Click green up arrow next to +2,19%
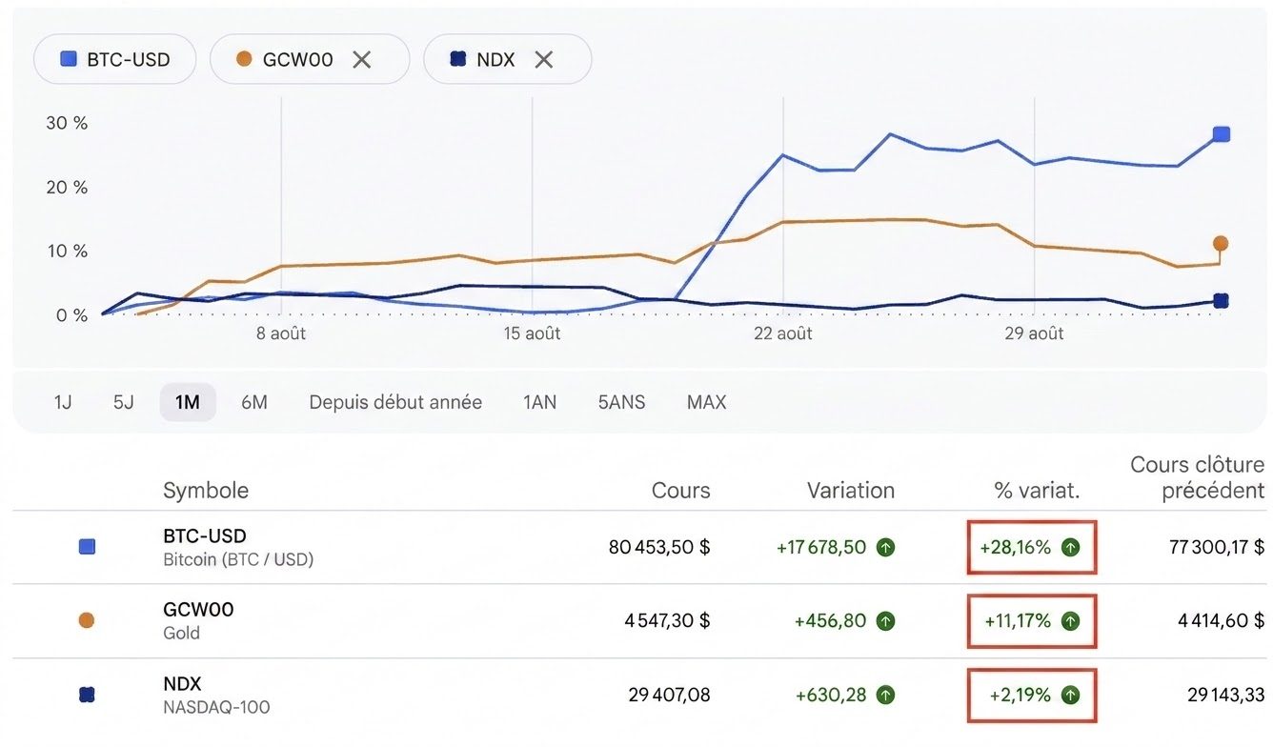The width and height of the screenshot is (1273, 747). pyautogui.click(x=1071, y=696)
